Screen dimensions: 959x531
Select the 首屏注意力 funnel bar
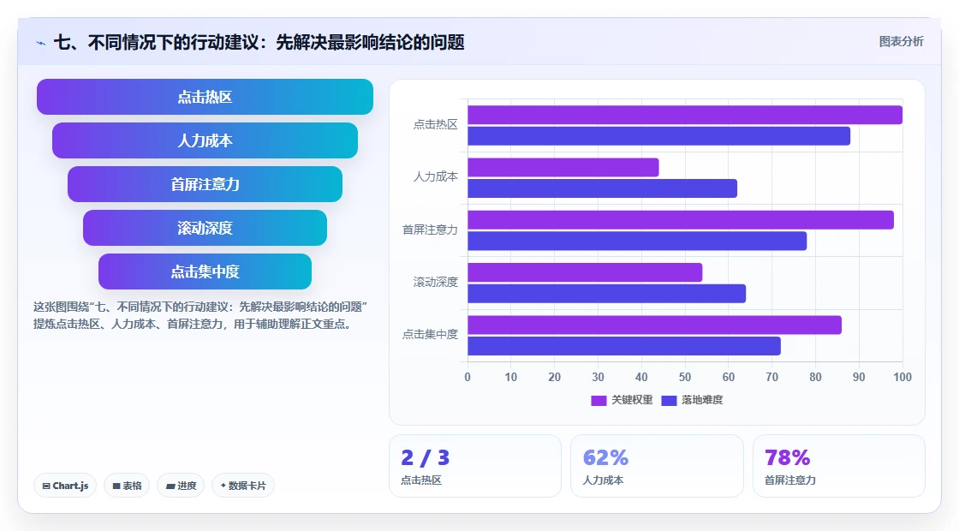pos(205,184)
